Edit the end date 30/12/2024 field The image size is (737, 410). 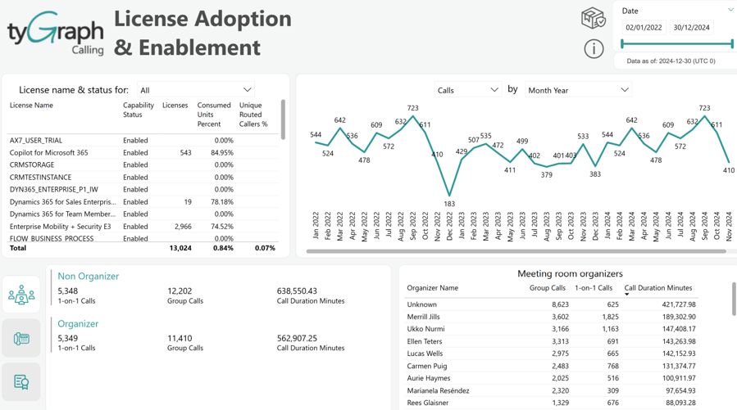tap(691, 27)
